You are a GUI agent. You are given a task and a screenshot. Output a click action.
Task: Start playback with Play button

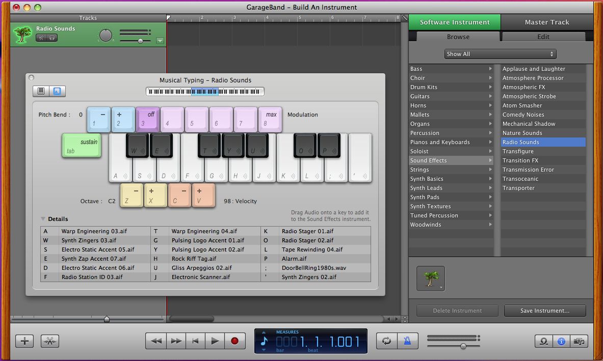point(215,341)
